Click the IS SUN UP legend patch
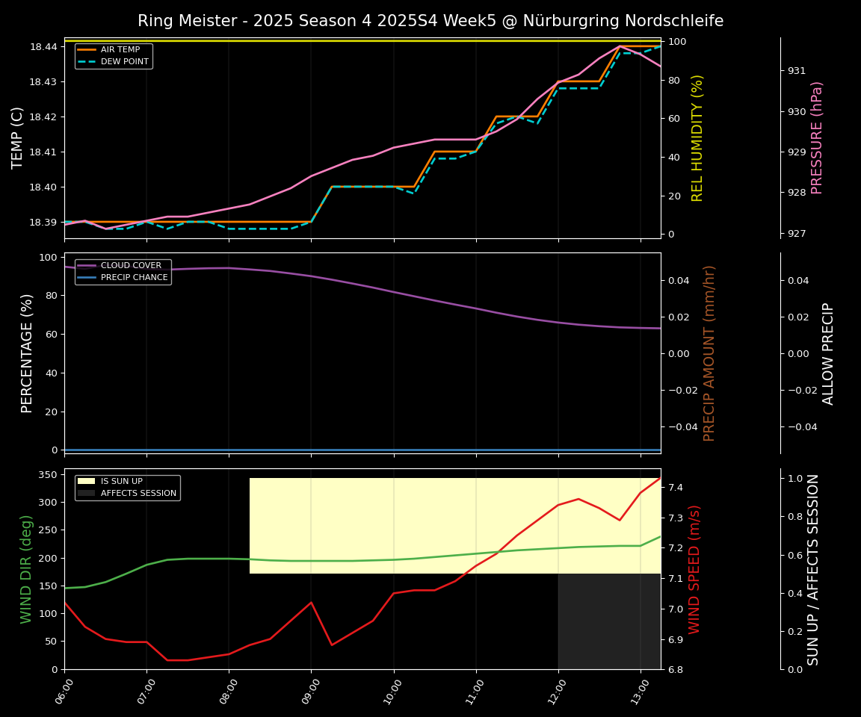 tap(87, 482)
